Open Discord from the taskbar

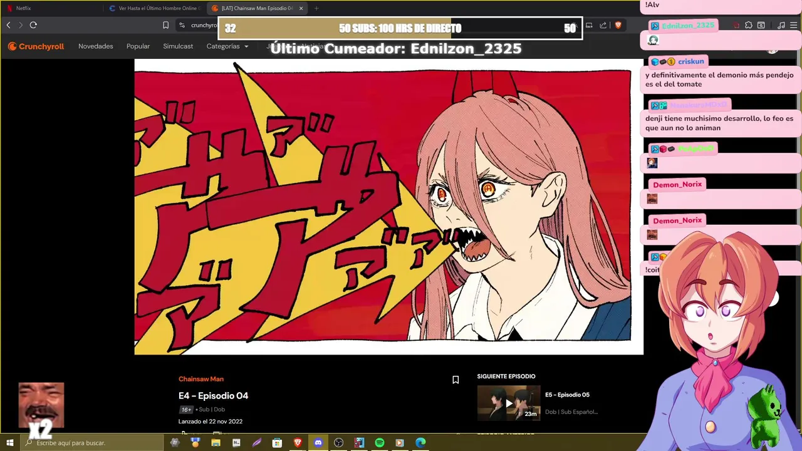[318, 443]
